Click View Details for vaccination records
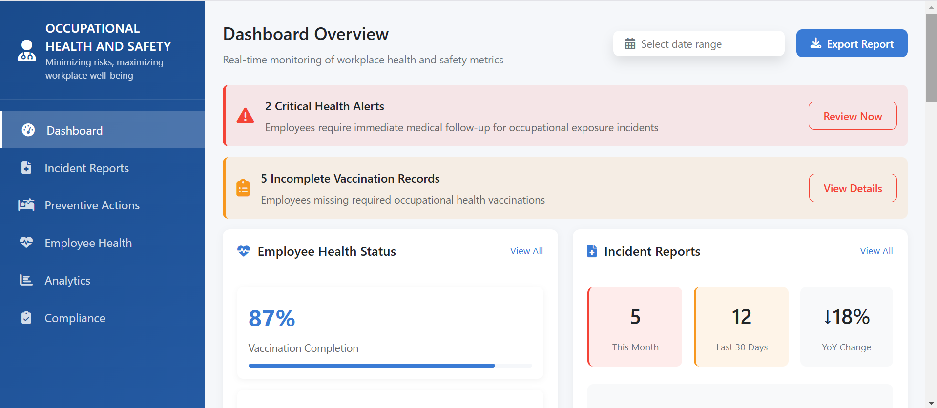Screen dimensions: 937x408 (853, 188)
